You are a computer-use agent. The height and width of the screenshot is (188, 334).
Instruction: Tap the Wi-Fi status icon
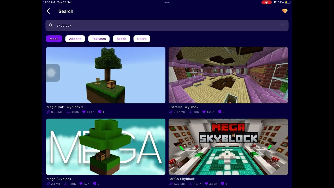275,2
